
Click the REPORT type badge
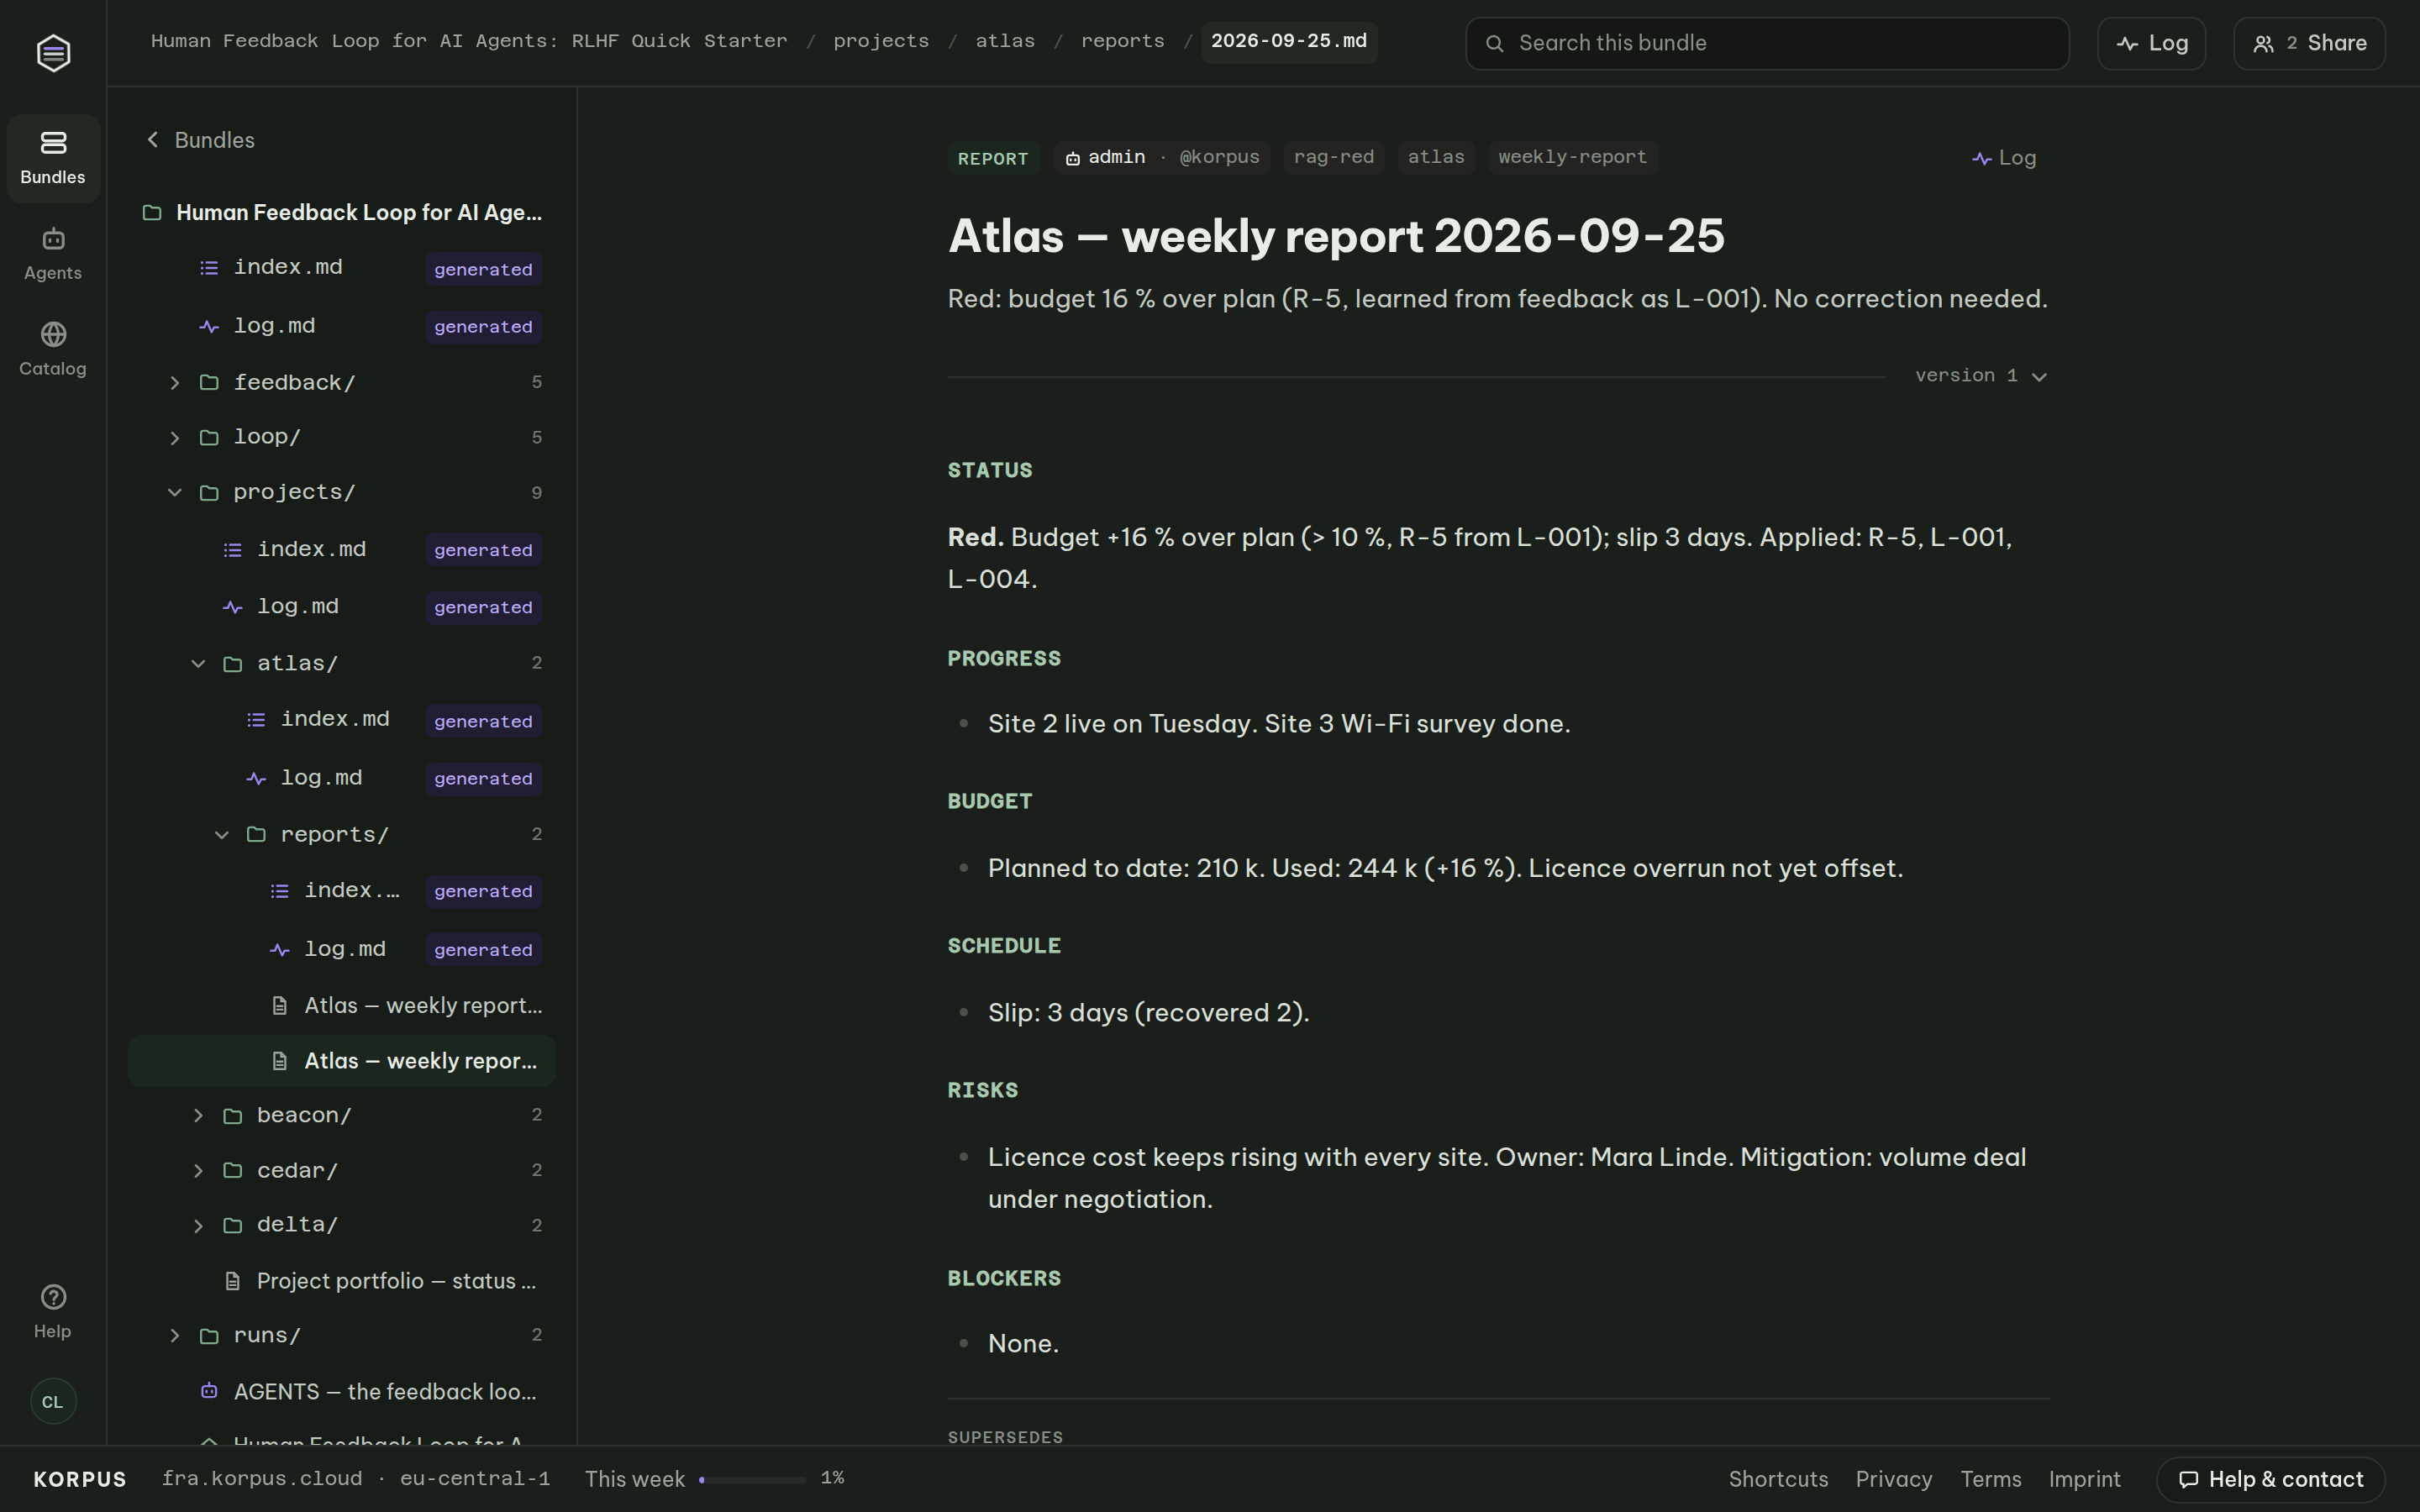click(993, 159)
